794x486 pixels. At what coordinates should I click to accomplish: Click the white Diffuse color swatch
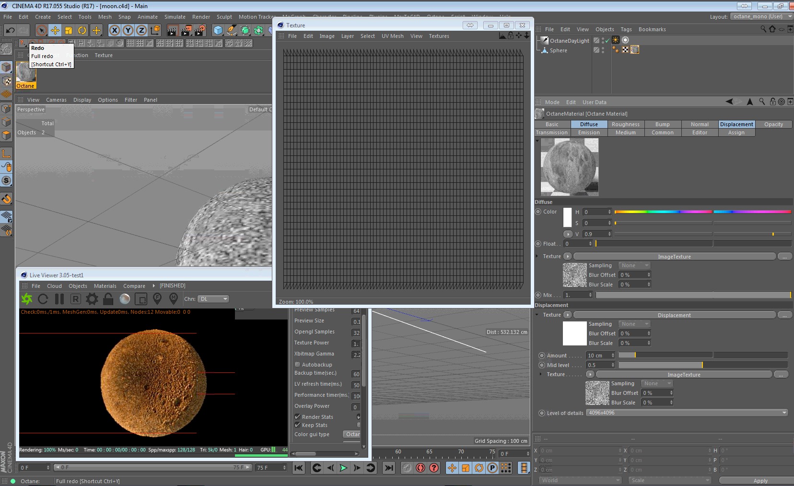(567, 217)
